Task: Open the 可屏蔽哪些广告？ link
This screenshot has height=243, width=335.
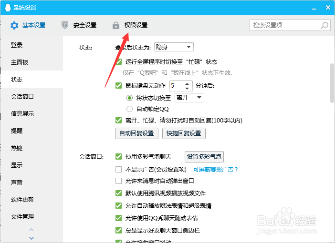Action: click(216, 170)
